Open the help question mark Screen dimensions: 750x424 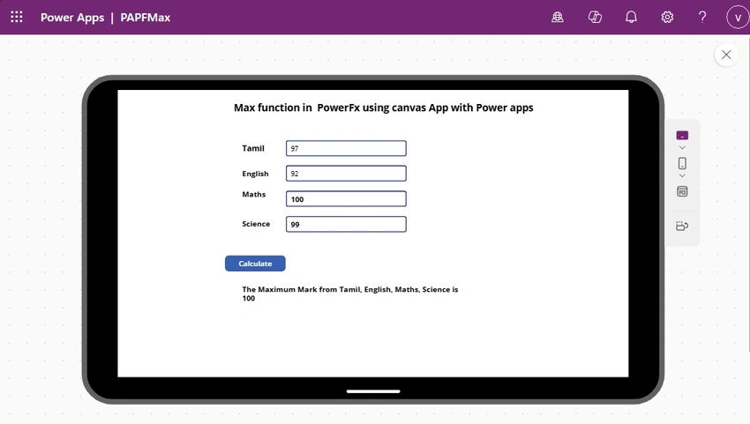click(702, 18)
